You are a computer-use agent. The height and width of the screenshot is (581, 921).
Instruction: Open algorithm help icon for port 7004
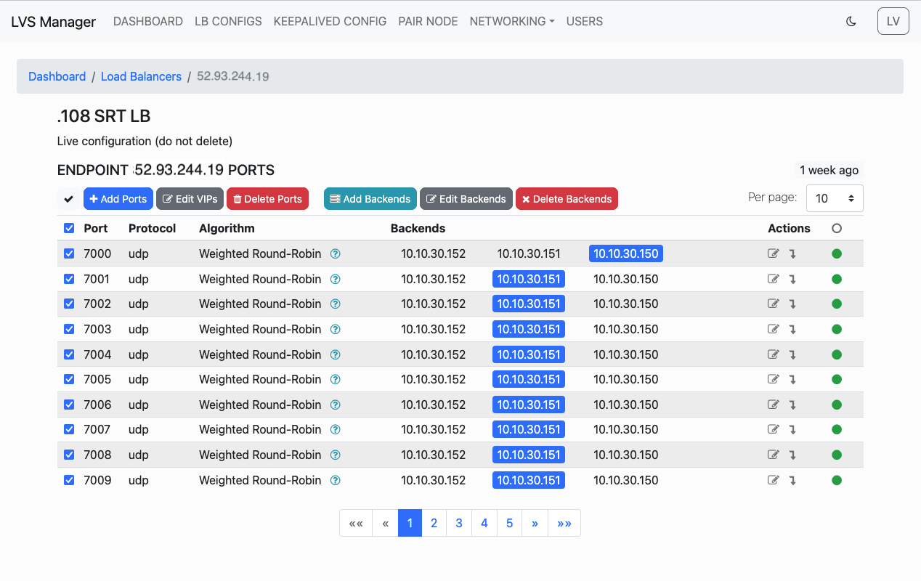[336, 354]
